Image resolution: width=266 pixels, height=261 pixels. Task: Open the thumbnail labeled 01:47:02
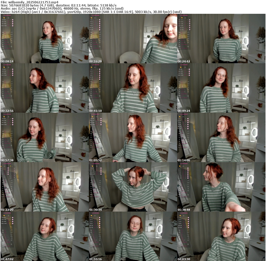[x=44, y=236]
